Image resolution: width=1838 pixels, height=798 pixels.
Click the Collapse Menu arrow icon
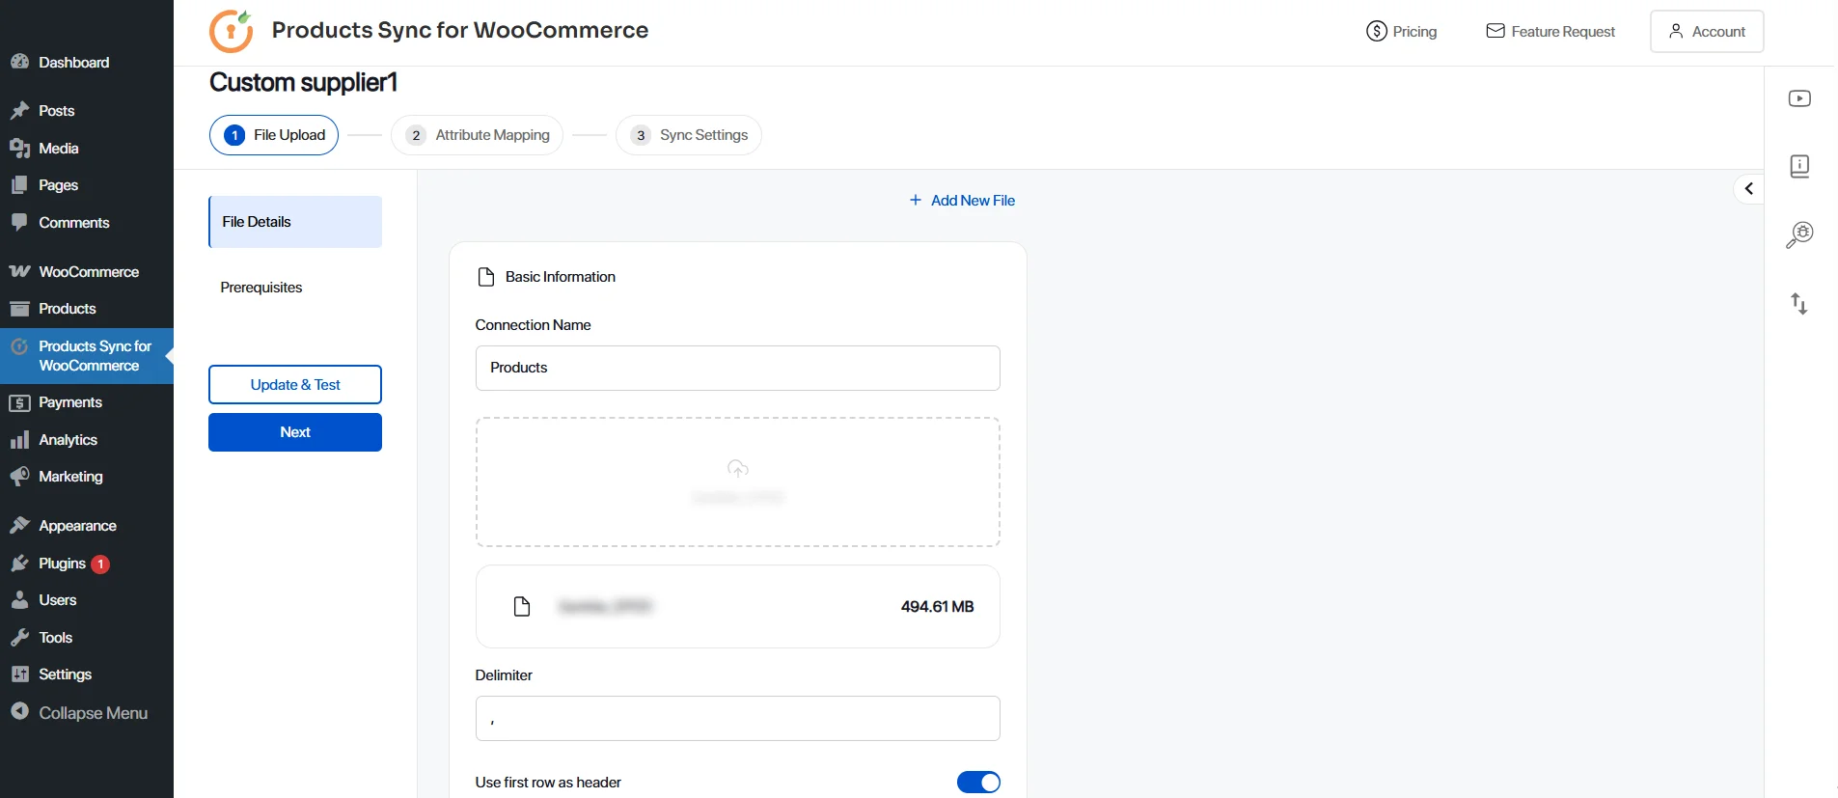19,712
